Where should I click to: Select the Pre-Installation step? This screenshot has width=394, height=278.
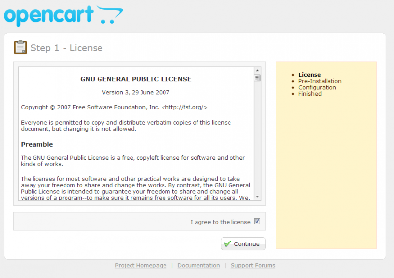(x=320, y=81)
